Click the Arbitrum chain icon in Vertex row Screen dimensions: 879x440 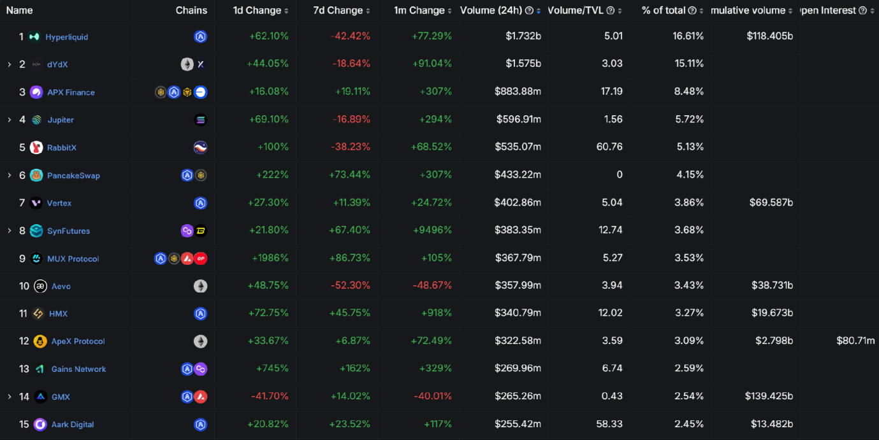point(200,203)
